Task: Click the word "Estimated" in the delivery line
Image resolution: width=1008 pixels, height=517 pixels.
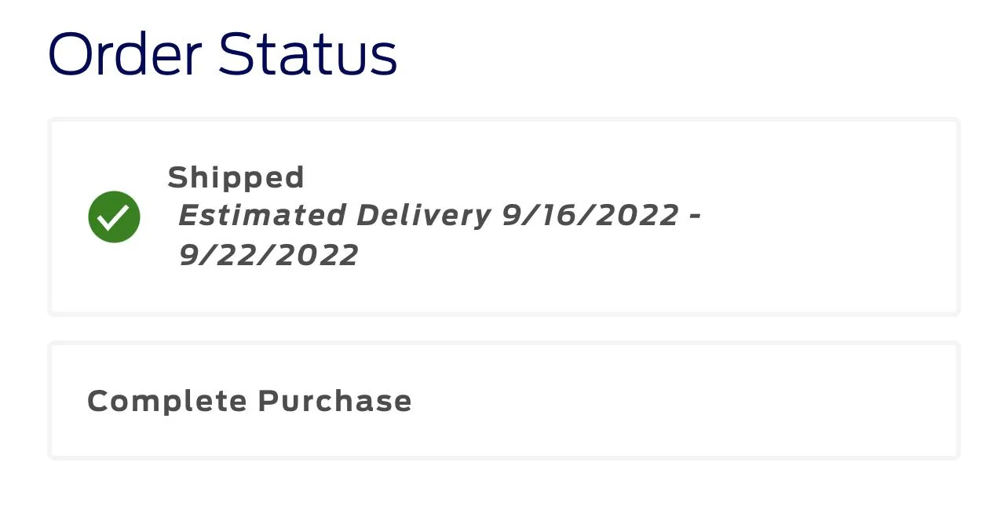Action: 262,215
